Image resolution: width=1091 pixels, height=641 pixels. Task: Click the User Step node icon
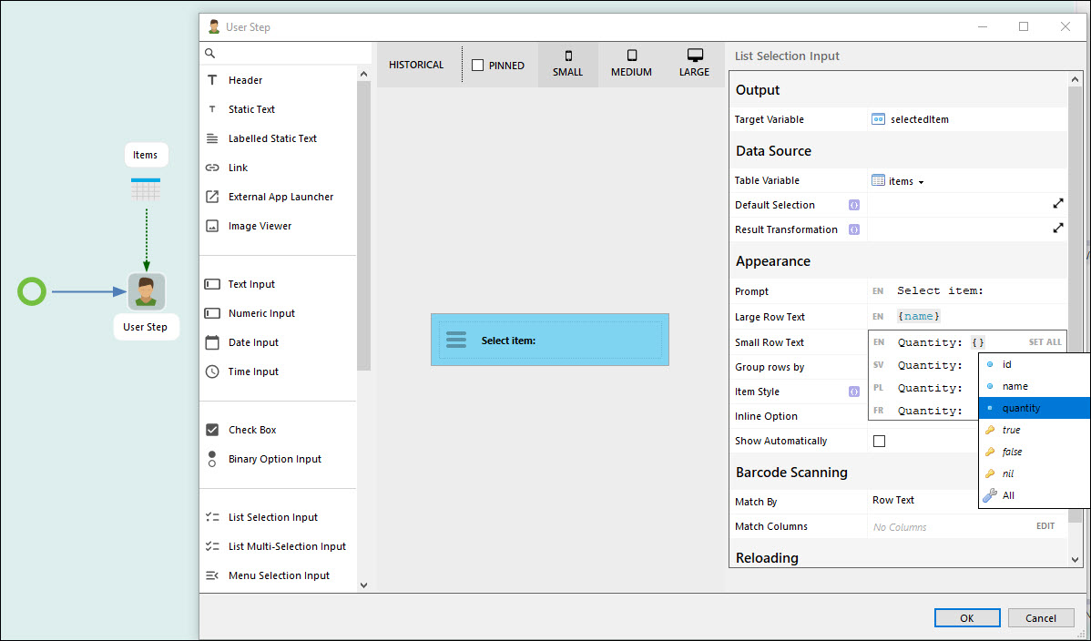(x=146, y=291)
